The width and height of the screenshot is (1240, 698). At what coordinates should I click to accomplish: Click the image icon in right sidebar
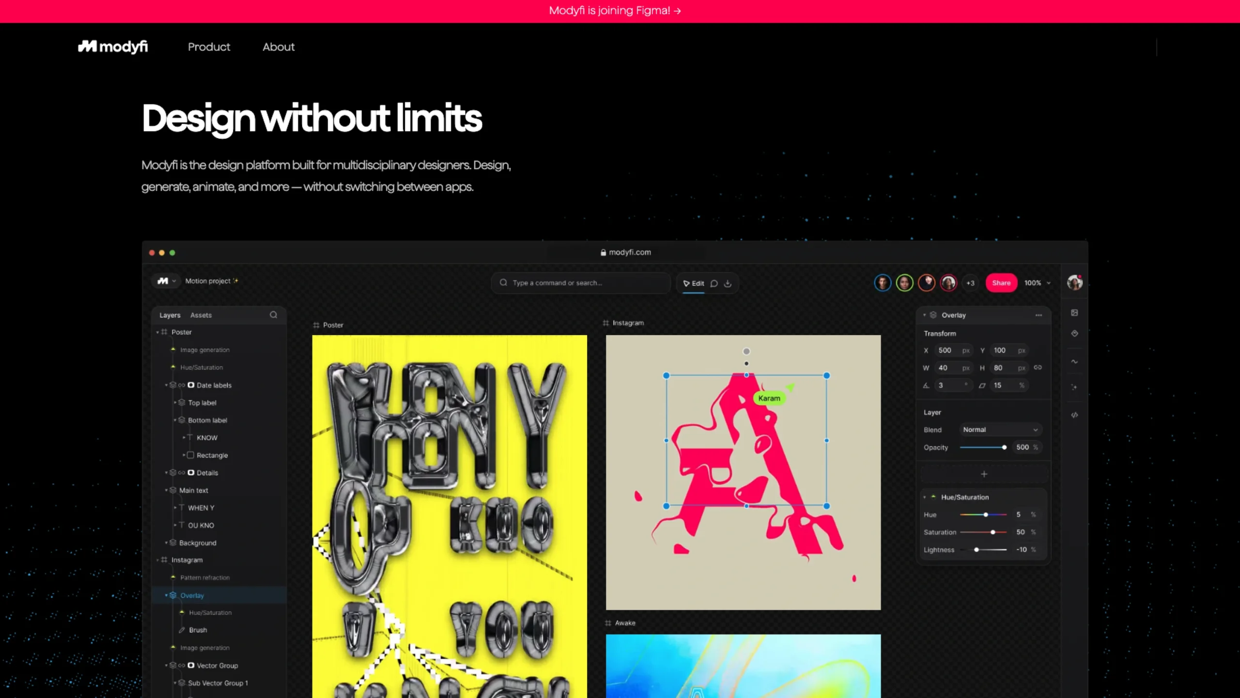1074,313
